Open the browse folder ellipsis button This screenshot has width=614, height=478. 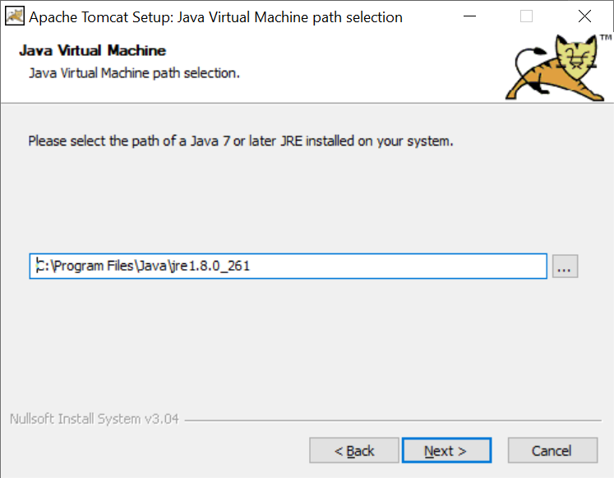[565, 267]
